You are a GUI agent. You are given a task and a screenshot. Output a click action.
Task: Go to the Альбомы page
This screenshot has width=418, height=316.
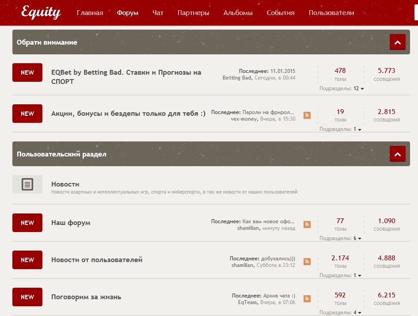pyautogui.click(x=238, y=13)
